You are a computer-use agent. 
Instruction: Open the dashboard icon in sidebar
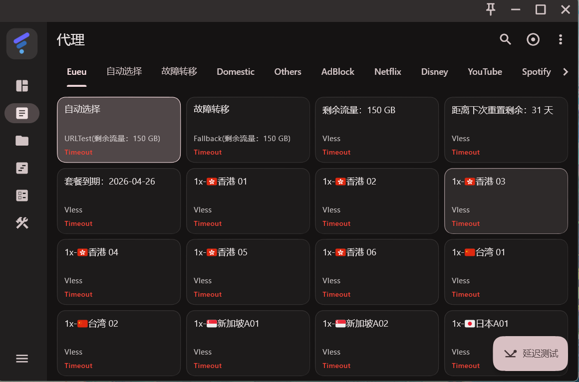[x=22, y=86]
